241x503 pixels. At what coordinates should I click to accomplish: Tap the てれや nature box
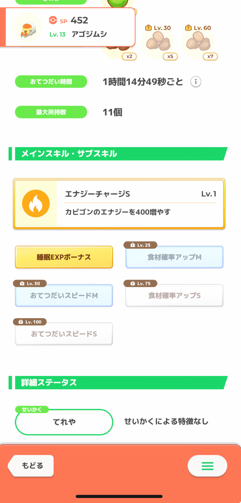point(64,422)
